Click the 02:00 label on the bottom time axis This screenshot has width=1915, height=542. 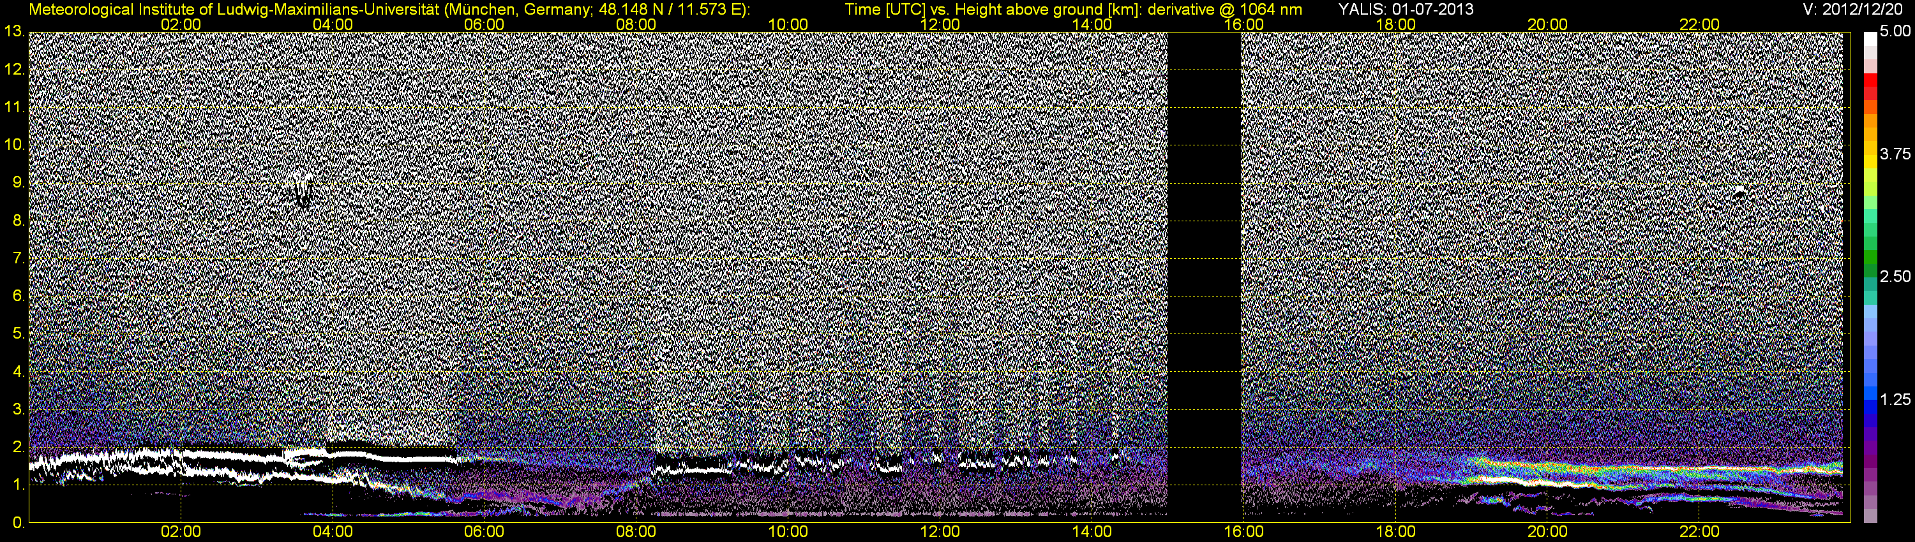(x=181, y=532)
